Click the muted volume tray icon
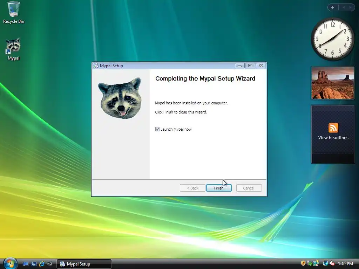The image size is (359, 269). [x=332, y=263]
